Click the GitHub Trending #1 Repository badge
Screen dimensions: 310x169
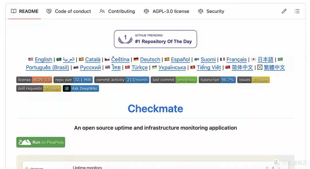click(155, 39)
